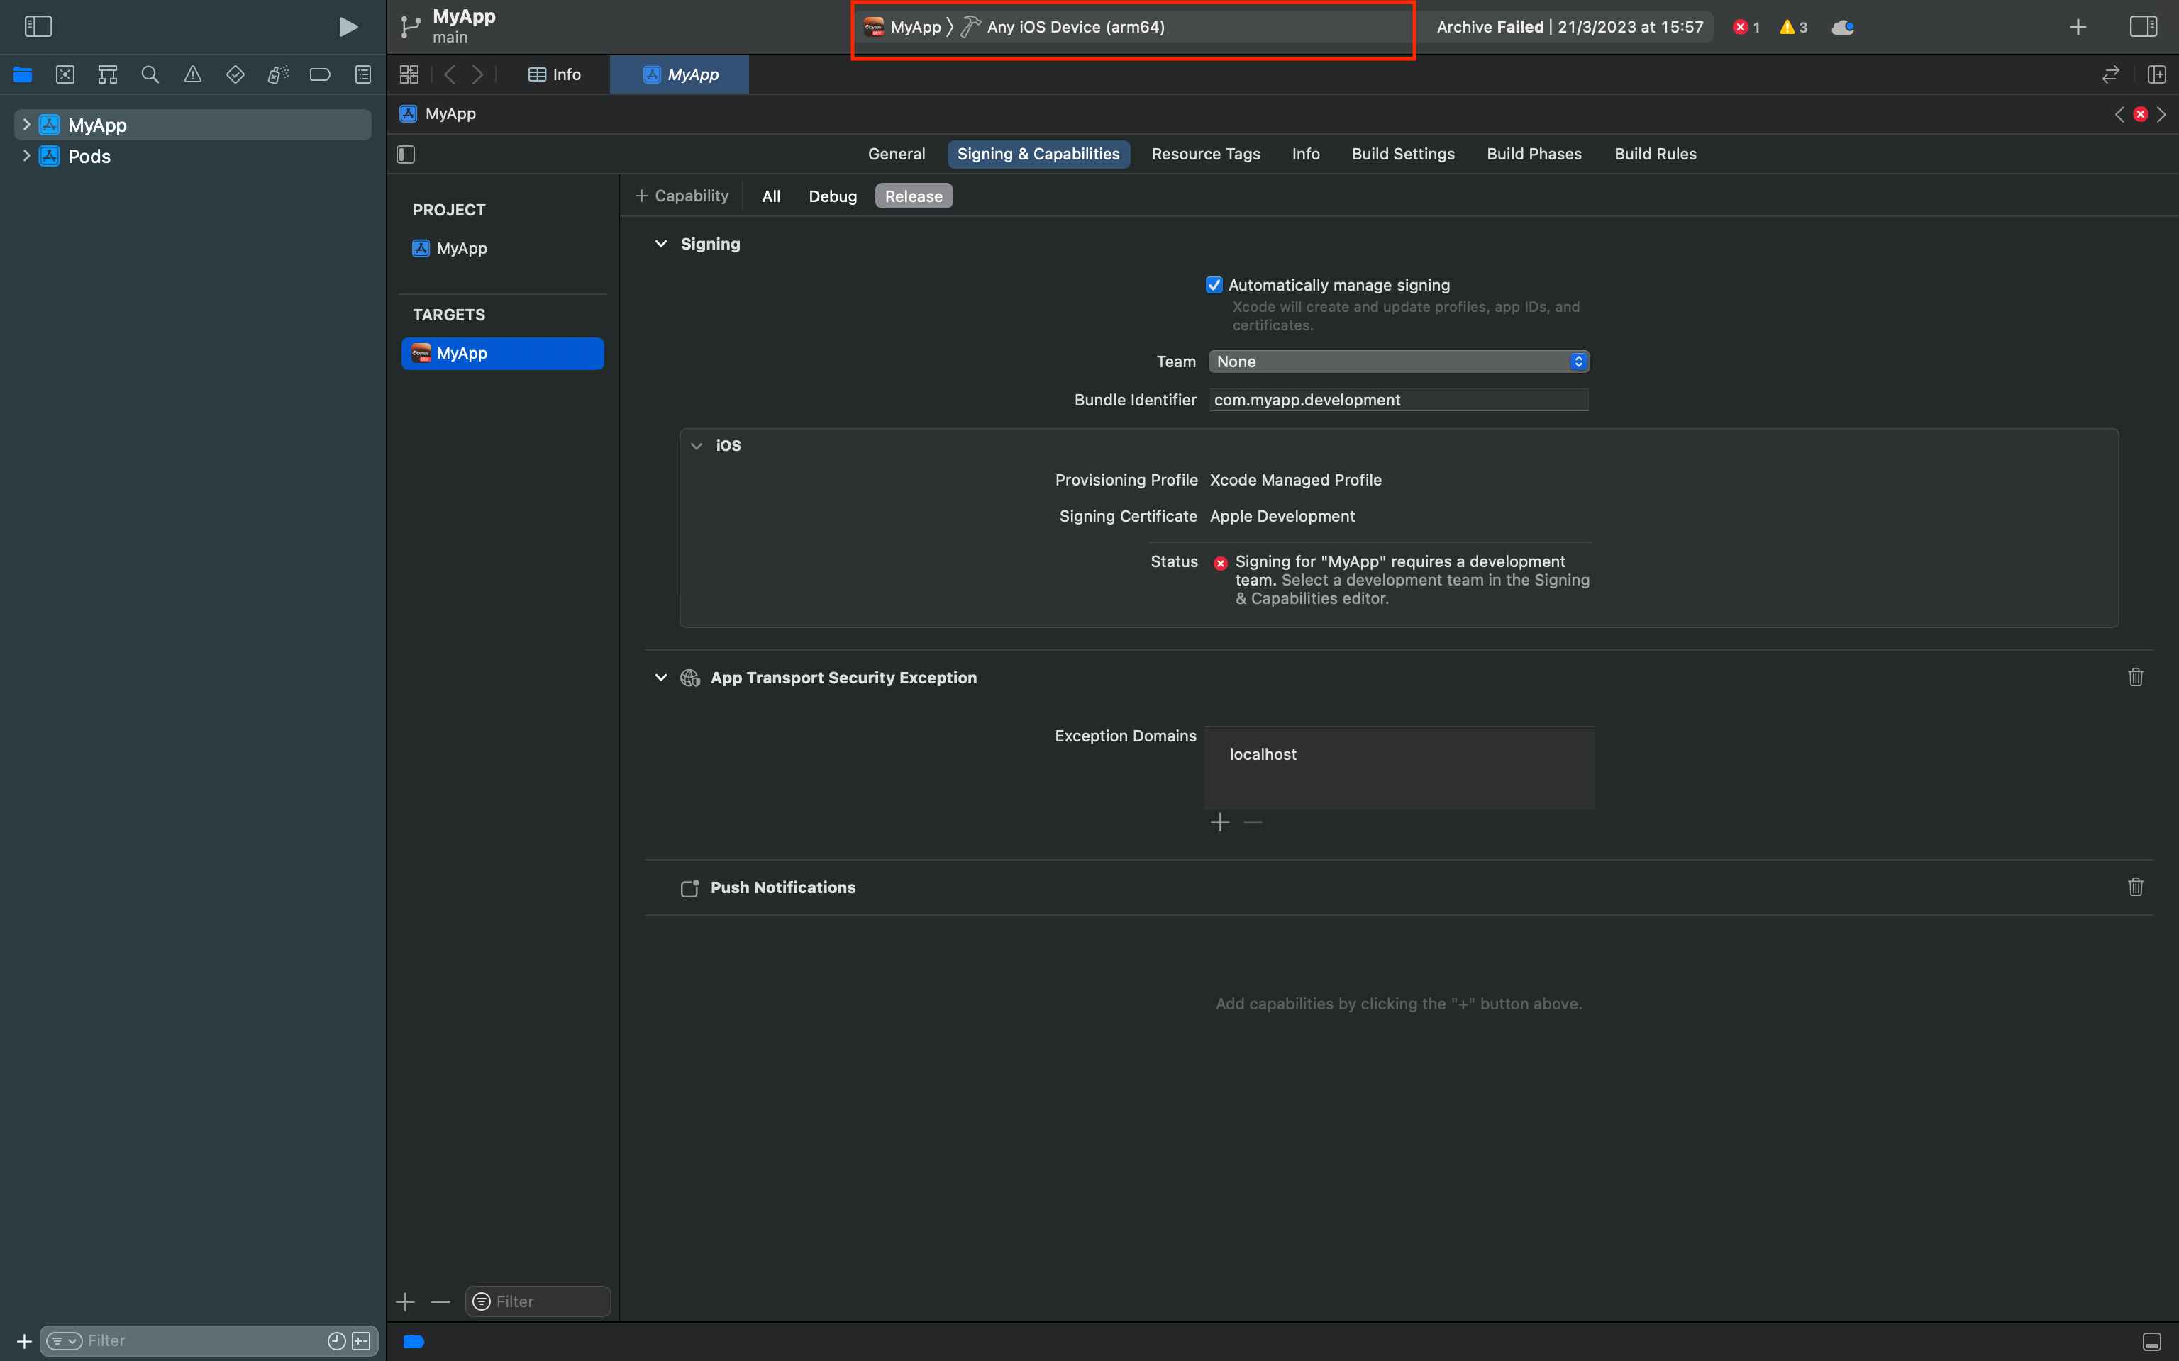This screenshot has height=1361, width=2179.
Task: Add an exception domain with plus
Action: (x=1220, y=822)
